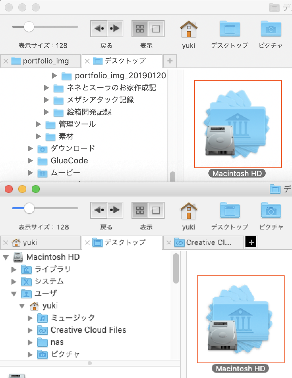
Task: Expand the ミュージック folder
Action: pos(30,318)
